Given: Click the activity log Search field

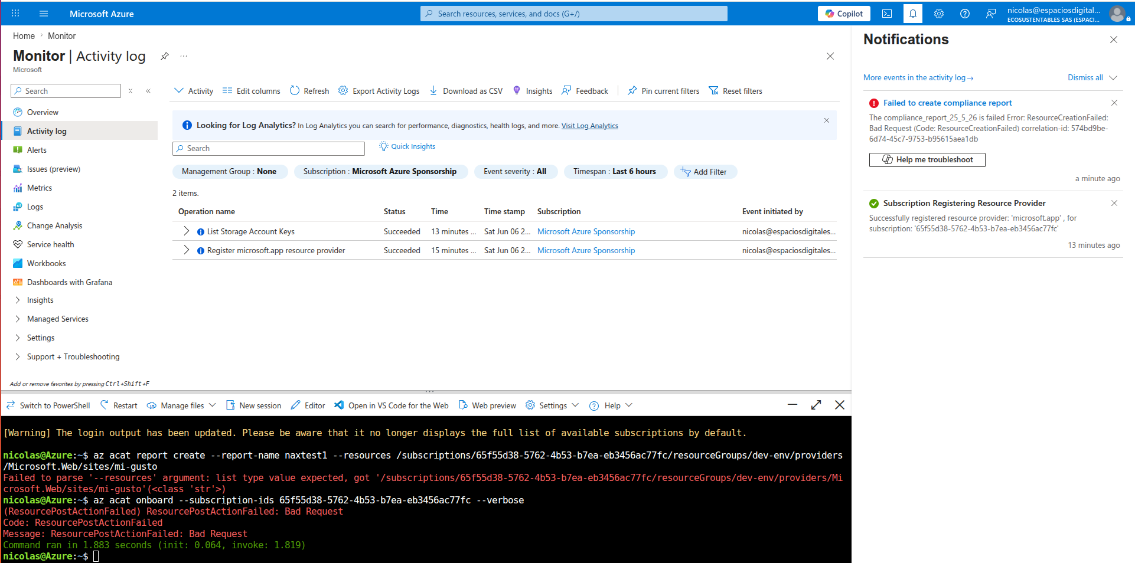Looking at the screenshot, I should [x=269, y=149].
